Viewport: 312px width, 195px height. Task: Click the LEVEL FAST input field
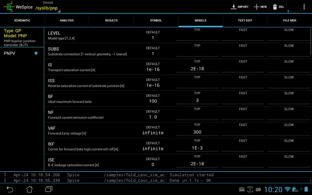pos(243,37)
